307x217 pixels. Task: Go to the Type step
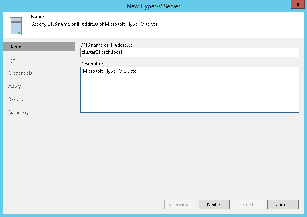click(x=14, y=60)
